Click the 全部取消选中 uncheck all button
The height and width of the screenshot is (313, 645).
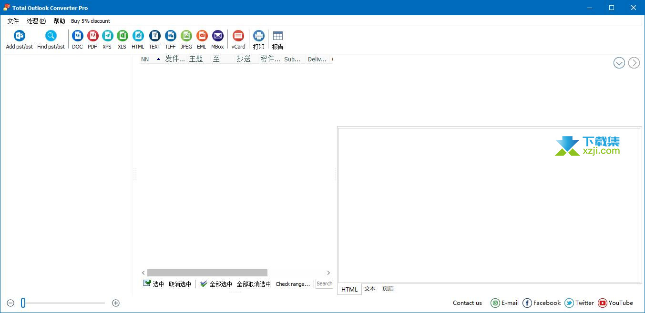pyautogui.click(x=254, y=284)
